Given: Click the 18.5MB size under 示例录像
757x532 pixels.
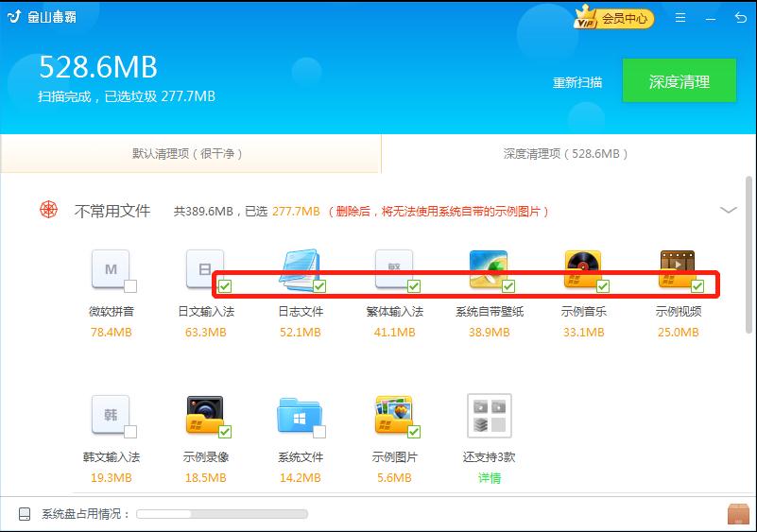Looking at the screenshot, I should pos(206,477).
